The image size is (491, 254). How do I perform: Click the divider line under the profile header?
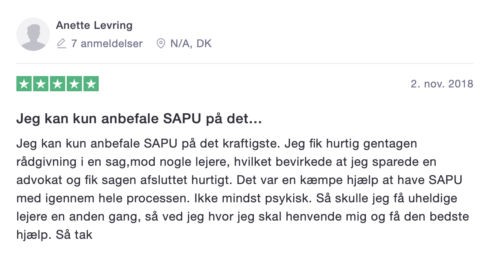pos(245,63)
